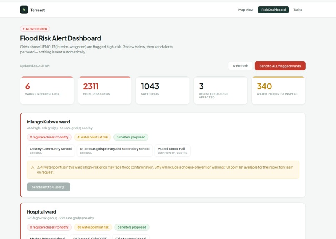Select the Risk Dashboard tab
The image size is (336, 239).
click(x=273, y=10)
